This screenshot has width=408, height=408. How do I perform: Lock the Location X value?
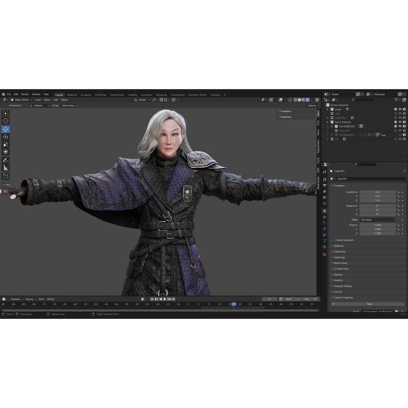click(x=399, y=192)
